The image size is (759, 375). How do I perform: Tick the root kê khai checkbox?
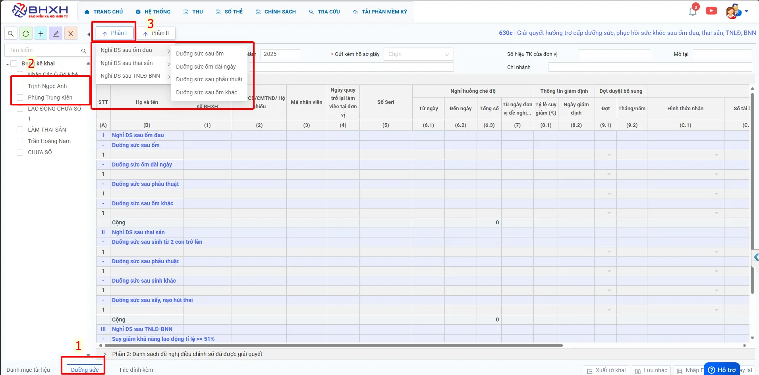point(14,63)
